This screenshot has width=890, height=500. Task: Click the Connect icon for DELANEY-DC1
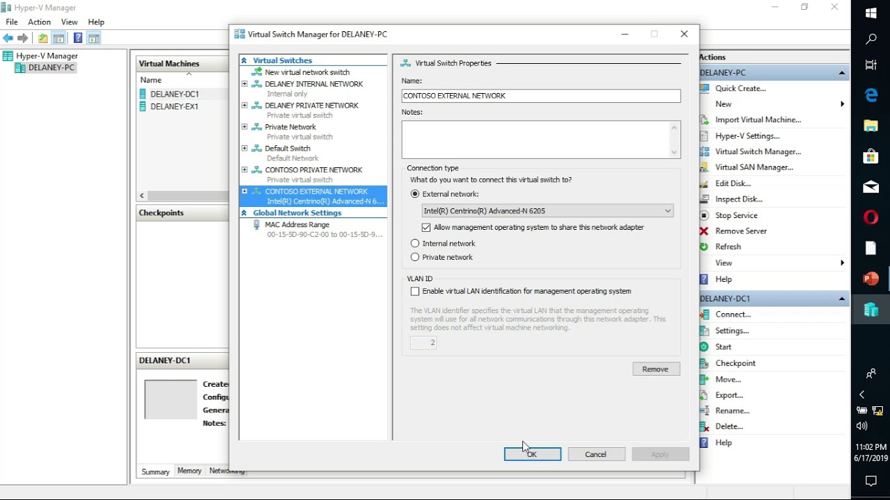(x=704, y=315)
